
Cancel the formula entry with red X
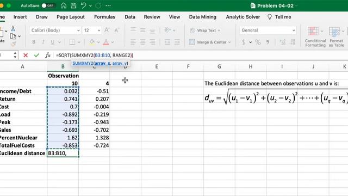coord(26,55)
